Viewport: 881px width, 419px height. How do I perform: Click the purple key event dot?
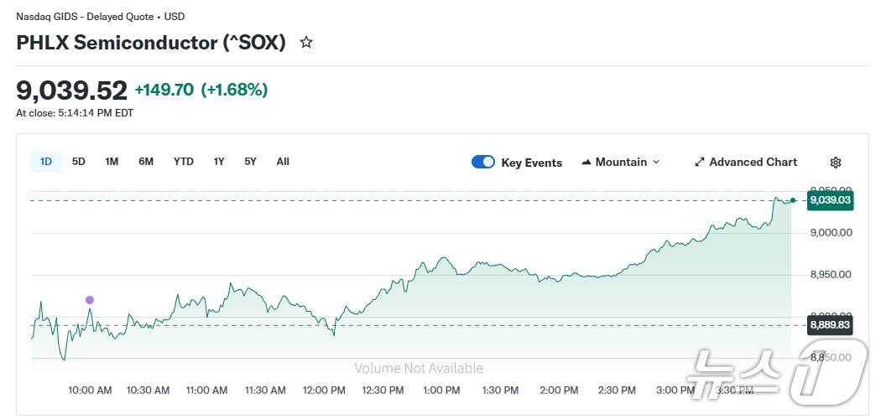[90, 300]
